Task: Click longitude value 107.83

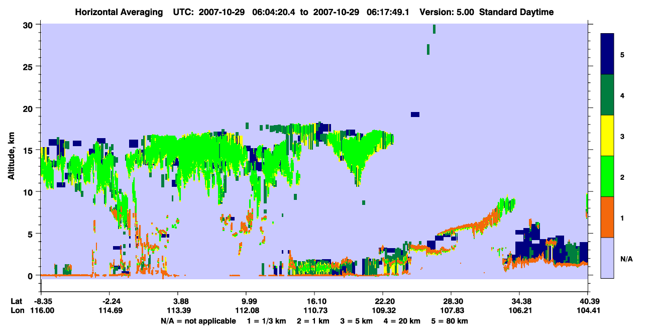Action: pyautogui.click(x=451, y=311)
